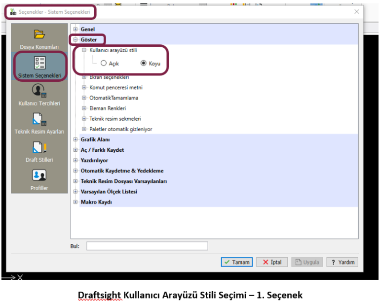Open the Teknik Resim Ayarları icon
This screenshot has height=303, width=379.
[x=39, y=119]
